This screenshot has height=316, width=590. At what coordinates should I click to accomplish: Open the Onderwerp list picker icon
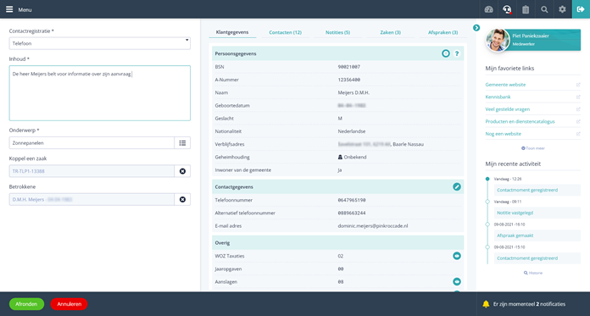(182, 143)
